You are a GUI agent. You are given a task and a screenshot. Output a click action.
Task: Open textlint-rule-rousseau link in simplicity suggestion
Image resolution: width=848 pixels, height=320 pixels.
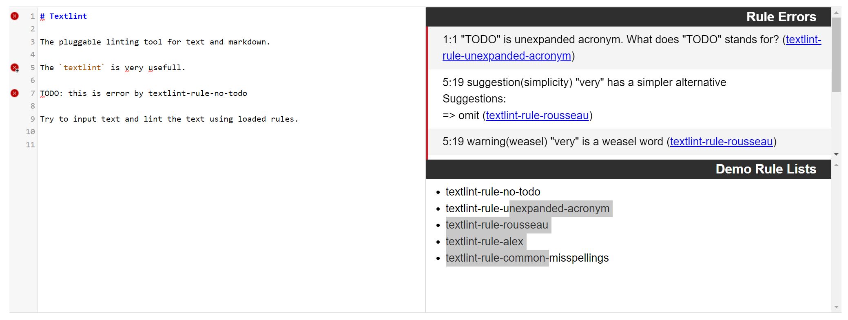coord(537,116)
